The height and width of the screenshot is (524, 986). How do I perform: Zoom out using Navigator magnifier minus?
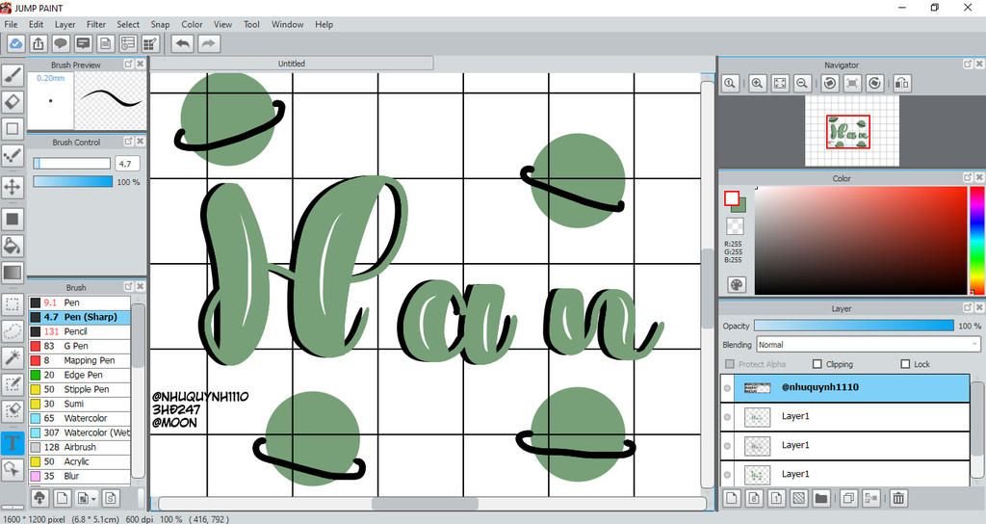802,83
